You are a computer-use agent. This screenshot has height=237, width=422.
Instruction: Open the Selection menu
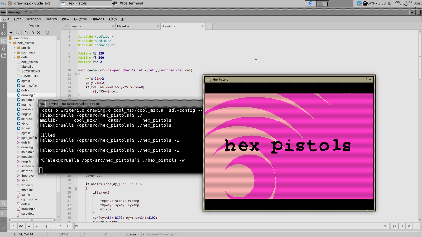33,19
